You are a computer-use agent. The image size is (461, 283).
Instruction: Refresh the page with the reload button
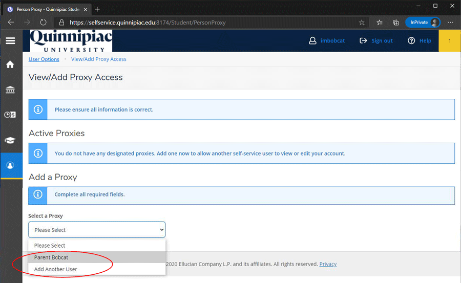pyautogui.click(x=43, y=23)
